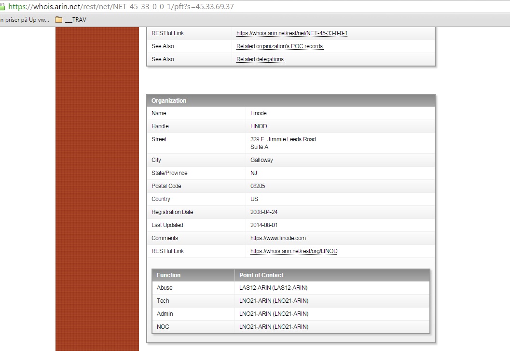Viewport: 510px width, 351px height.
Task: Click the comment https://www.linode.com
Action: (278, 238)
